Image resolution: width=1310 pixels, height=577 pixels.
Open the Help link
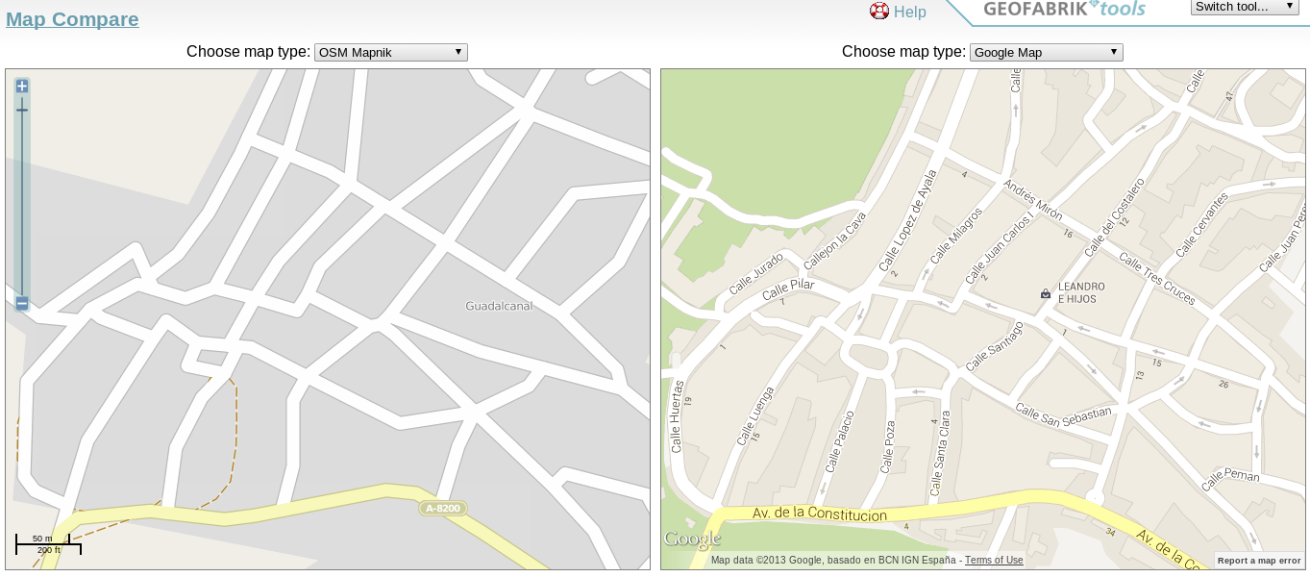(909, 12)
